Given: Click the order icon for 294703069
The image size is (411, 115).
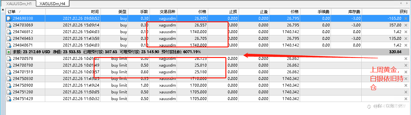Looking at the screenshot, I should click(9, 25).
